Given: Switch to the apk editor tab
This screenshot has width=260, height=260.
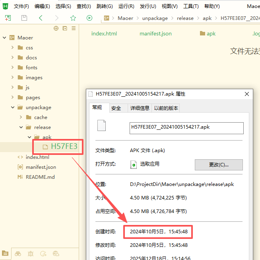Looking at the screenshot, I should tap(208, 34).
